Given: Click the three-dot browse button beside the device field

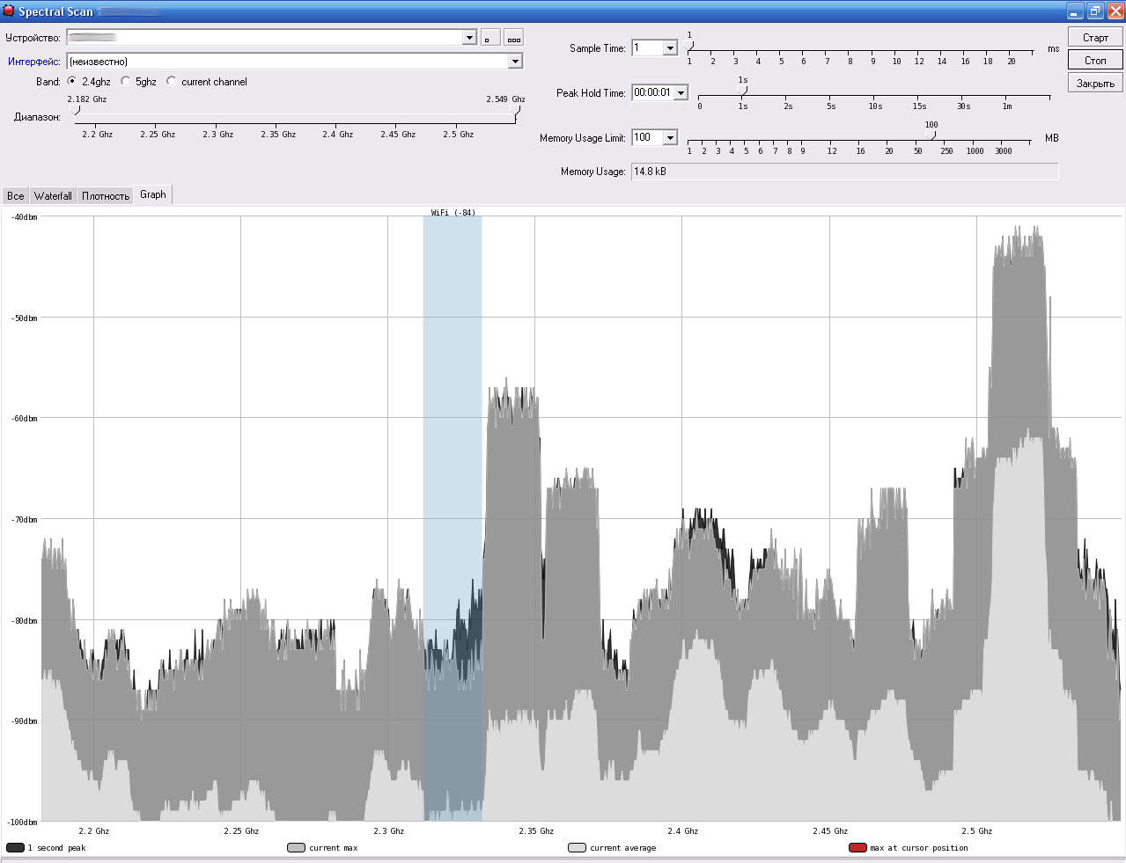Looking at the screenshot, I should [514, 38].
